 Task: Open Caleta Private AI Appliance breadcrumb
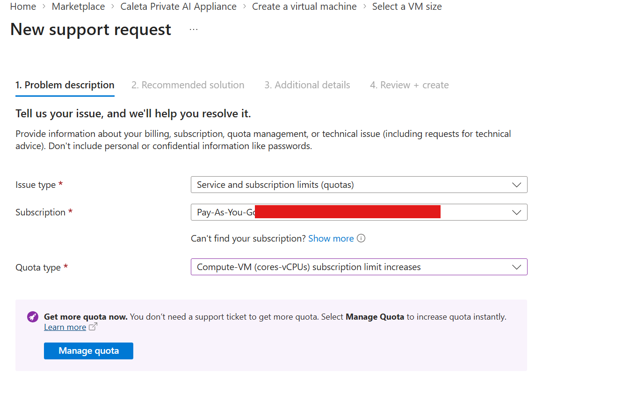(x=178, y=7)
